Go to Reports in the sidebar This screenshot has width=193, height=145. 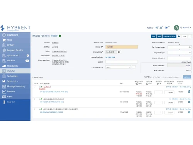pyautogui.click(x=11, y=92)
